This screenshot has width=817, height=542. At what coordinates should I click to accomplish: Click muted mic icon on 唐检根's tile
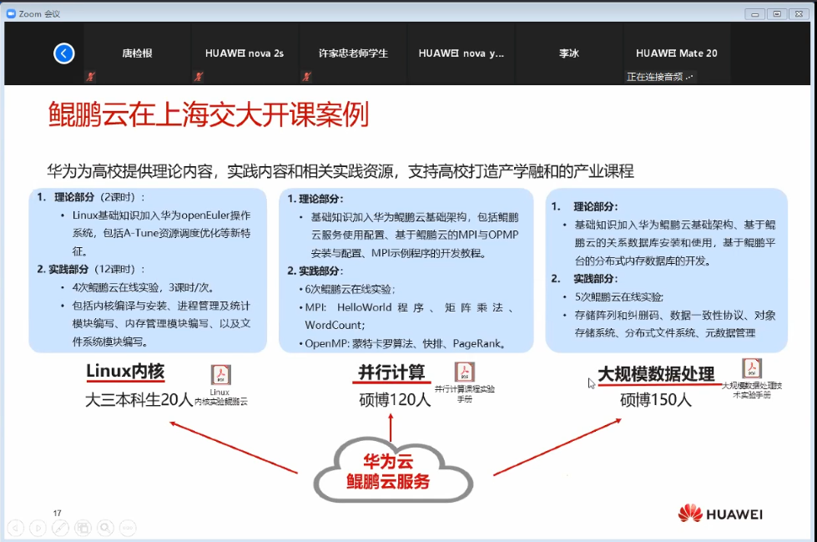pos(91,76)
